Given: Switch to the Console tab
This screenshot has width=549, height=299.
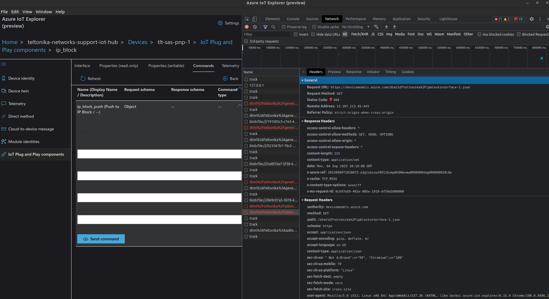Looking at the screenshot, I should click(x=293, y=19).
